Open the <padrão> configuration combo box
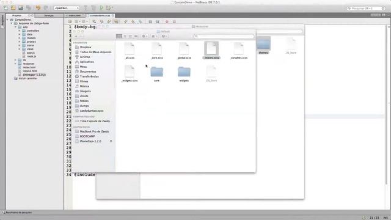Screen dimensions: 391x220 [x=67, y=8]
